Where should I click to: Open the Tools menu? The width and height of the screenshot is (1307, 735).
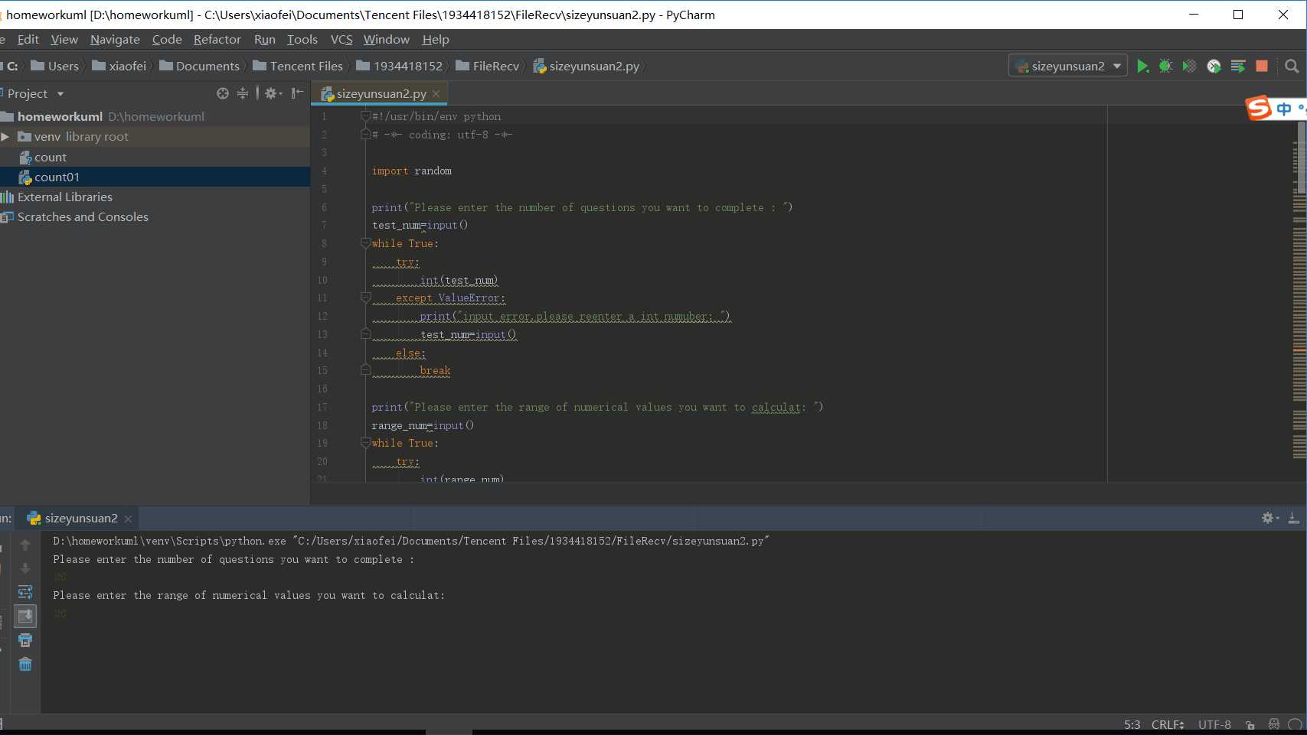[x=302, y=39]
